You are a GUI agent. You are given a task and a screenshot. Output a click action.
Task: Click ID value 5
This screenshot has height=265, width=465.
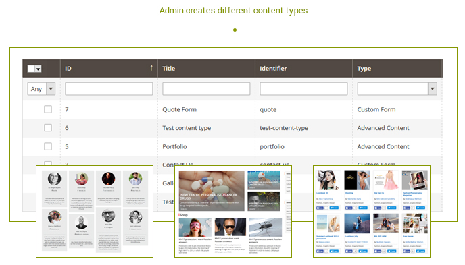[x=67, y=147]
